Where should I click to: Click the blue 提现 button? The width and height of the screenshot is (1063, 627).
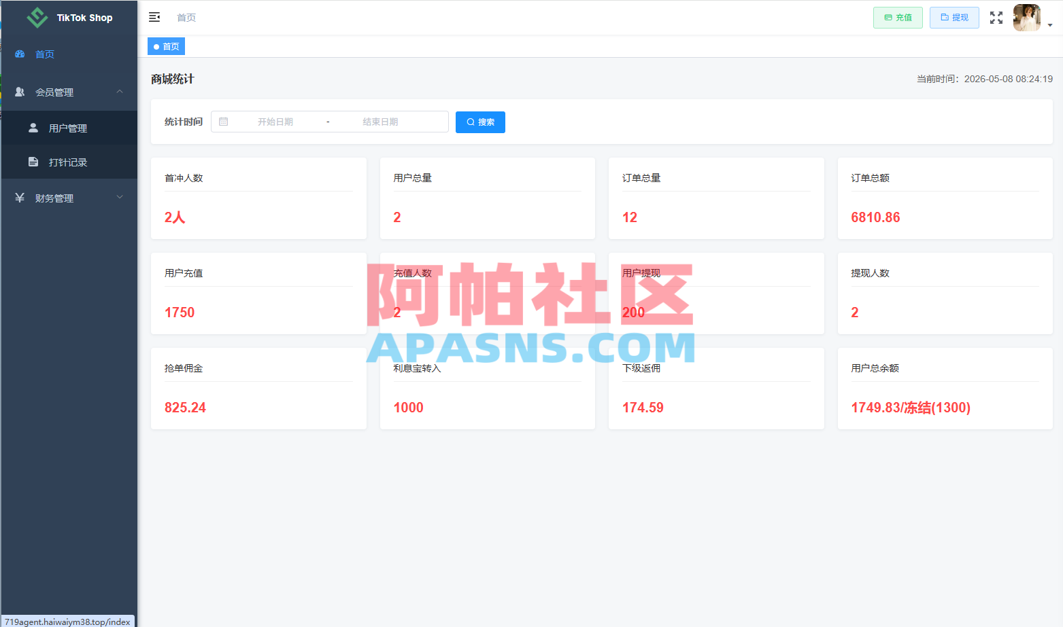click(954, 18)
